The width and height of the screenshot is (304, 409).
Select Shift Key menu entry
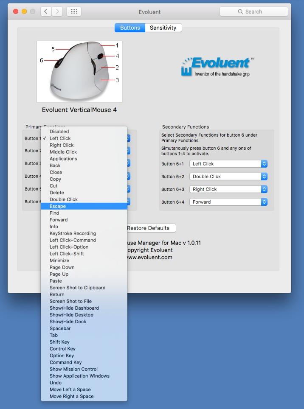(x=84, y=342)
